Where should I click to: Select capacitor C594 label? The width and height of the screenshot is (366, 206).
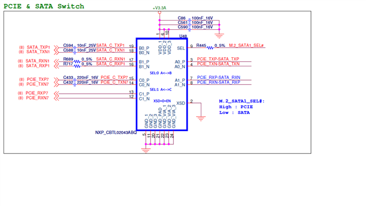(68, 45)
